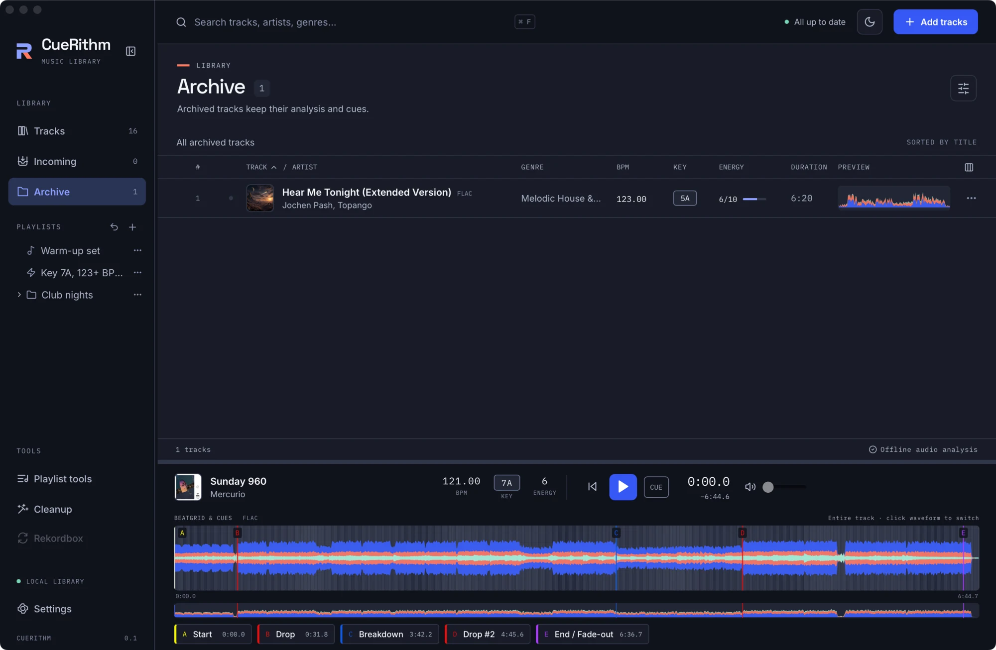The image size is (996, 650).
Task: Open row options for Hear Me Tonight
Action: [x=971, y=198]
